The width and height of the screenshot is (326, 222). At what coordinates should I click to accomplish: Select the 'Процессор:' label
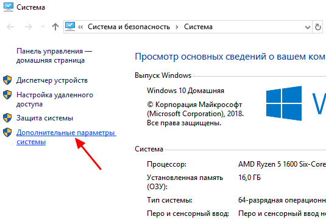click(166, 164)
